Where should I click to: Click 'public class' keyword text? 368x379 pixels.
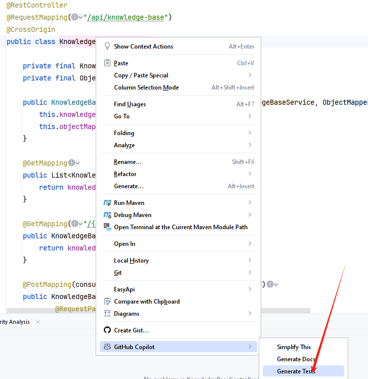[31, 41]
